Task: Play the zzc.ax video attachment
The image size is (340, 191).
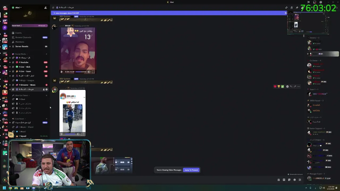Action: [x=62, y=134]
